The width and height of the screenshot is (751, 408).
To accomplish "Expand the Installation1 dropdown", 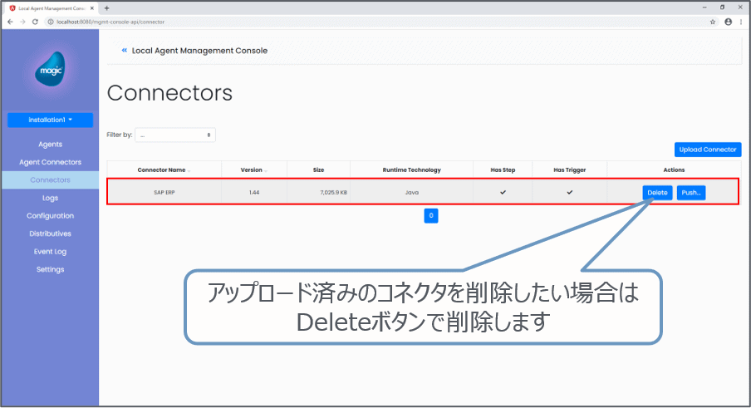I will 50,120.
